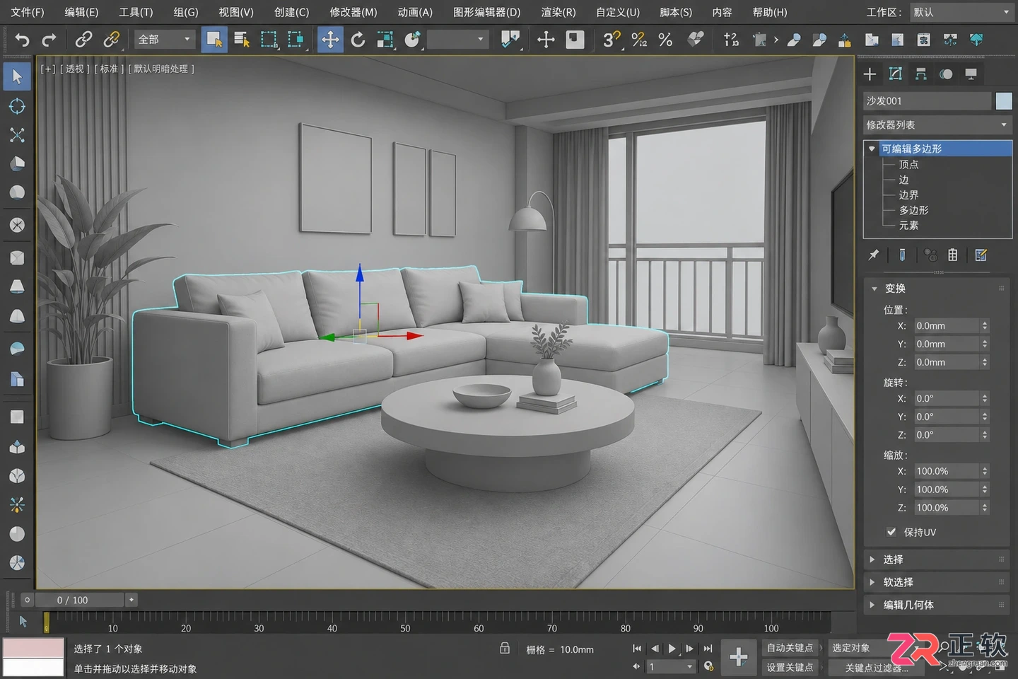This screenshot has width=1018, height=679.
Task: Open the 文件(F) menu
Action: (28, 12)
